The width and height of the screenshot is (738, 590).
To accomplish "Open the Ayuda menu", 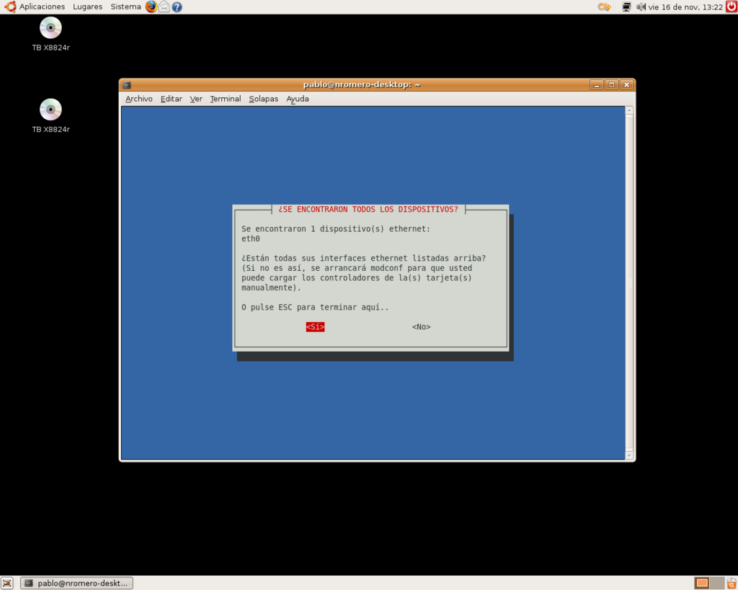I will coord(298,99).
